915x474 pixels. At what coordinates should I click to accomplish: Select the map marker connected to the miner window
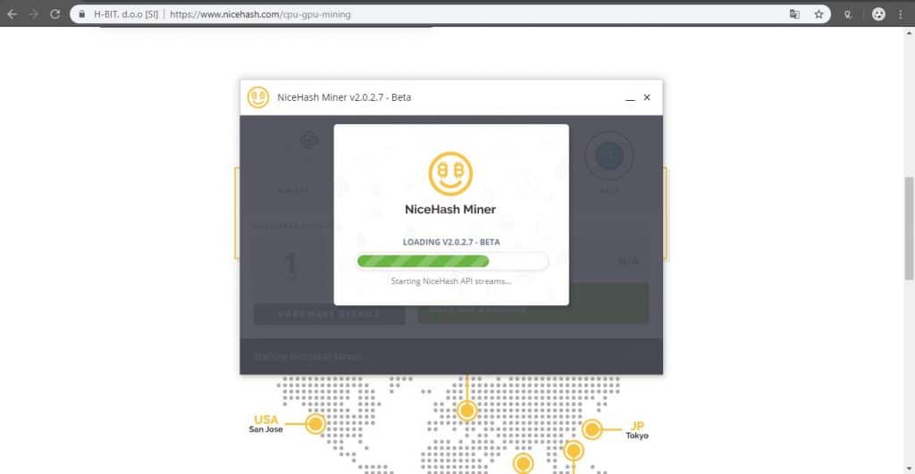click(x=466, y=411)
